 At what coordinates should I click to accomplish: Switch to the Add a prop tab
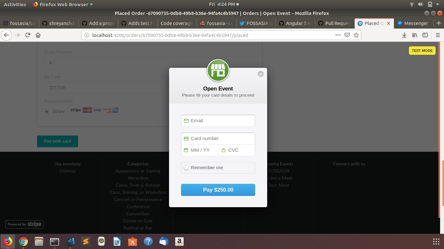[x=98, y=23]
